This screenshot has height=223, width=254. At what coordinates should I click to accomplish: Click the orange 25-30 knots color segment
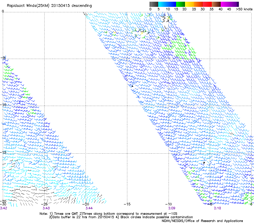pos(198,4)
